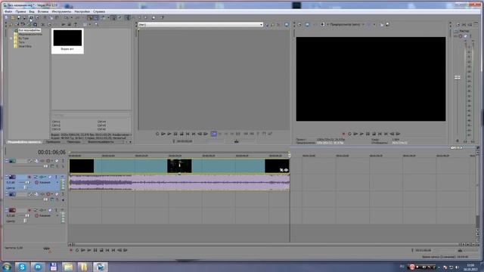Viewport: 484px width, 272px height.
Task: Select the Теги folder in media tree
Action: coord(21,42)
